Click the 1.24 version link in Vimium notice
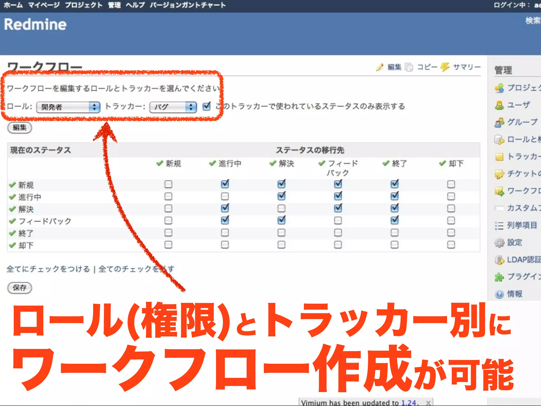 pyautogui.click(x=408, y=403)
